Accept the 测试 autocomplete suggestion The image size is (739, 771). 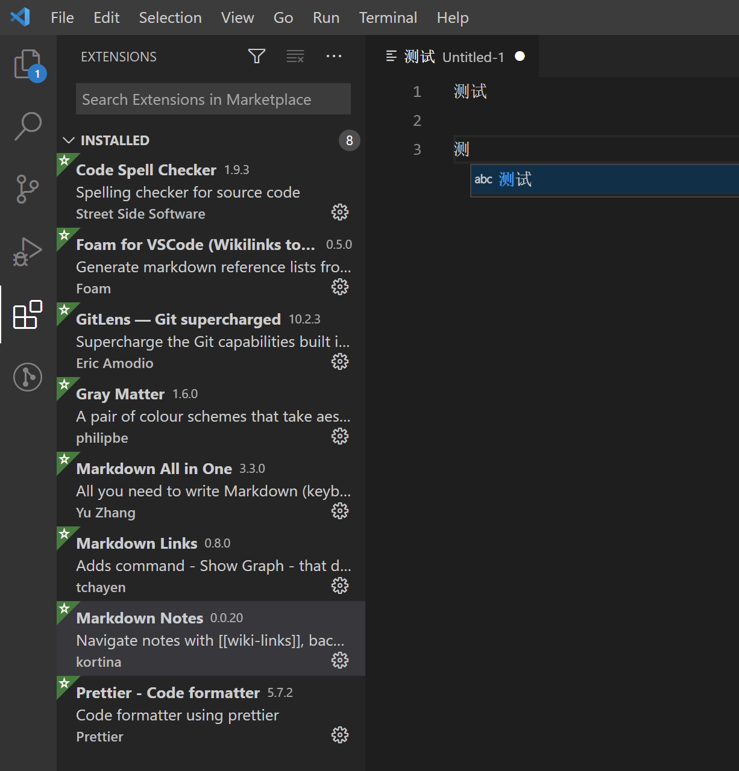coord(605,179)
